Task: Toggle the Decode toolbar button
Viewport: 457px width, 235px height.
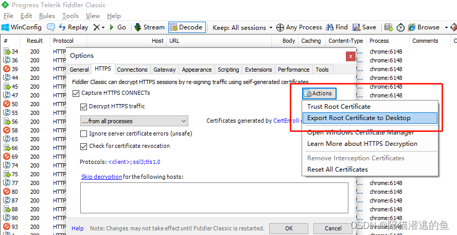Action: pyautogui.click(x=187, y=27)
